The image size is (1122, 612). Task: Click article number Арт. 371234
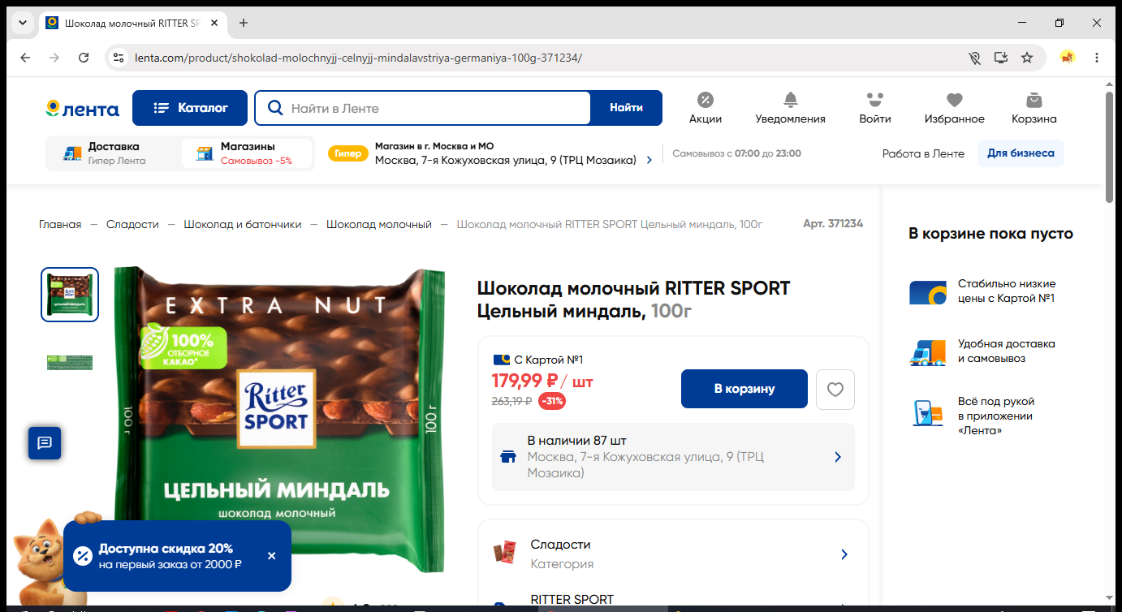pos(833,224)
